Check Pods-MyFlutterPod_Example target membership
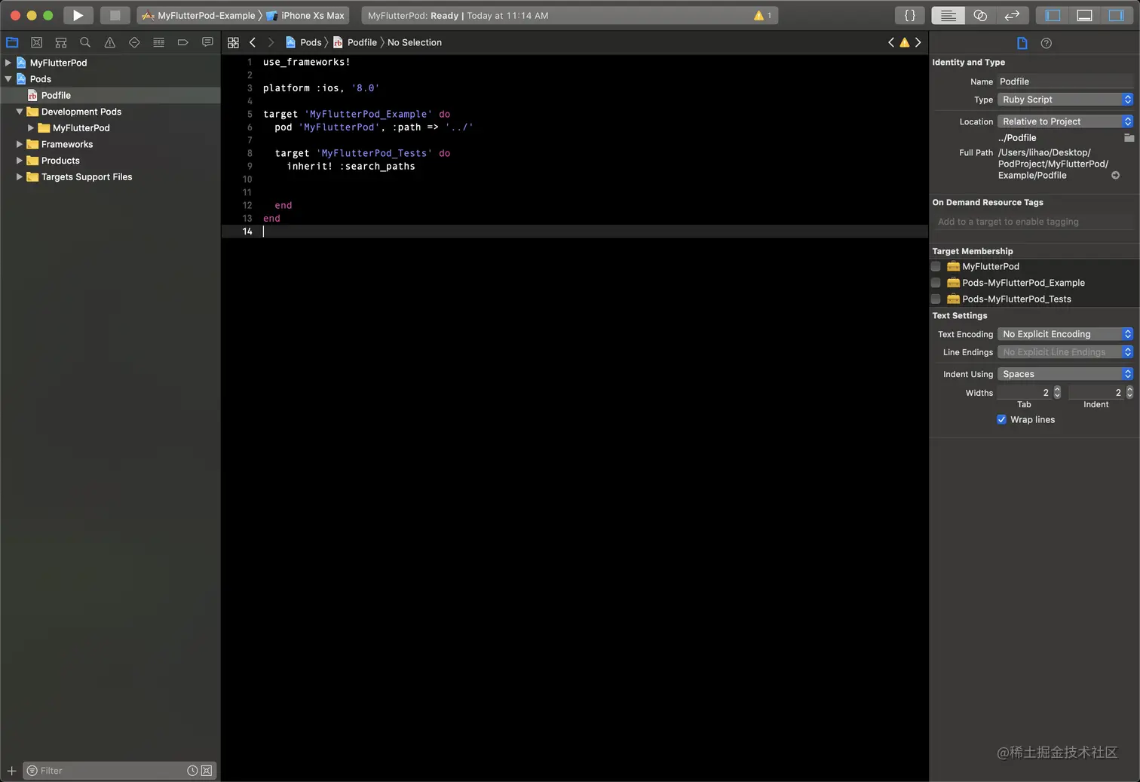The height and width of the screenshot is (782, 1140). coord(936,283)
